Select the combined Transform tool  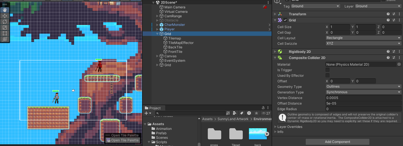click(5, 39)
